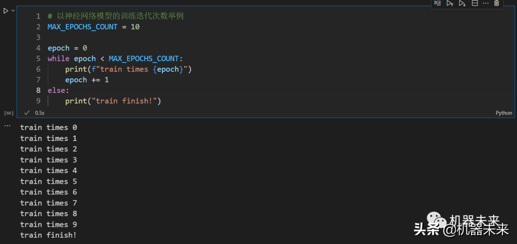Open the output's more actions ellipsis
517x244 pixels.
pos(7,125)
